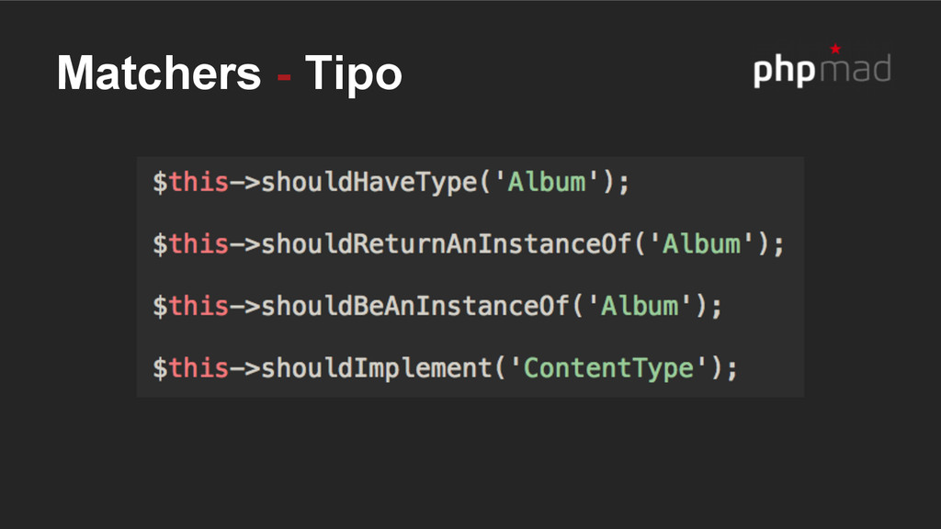Click the shouldHaveType method text
This screenshot has width=941, height=529.
[x=369, y=182]
